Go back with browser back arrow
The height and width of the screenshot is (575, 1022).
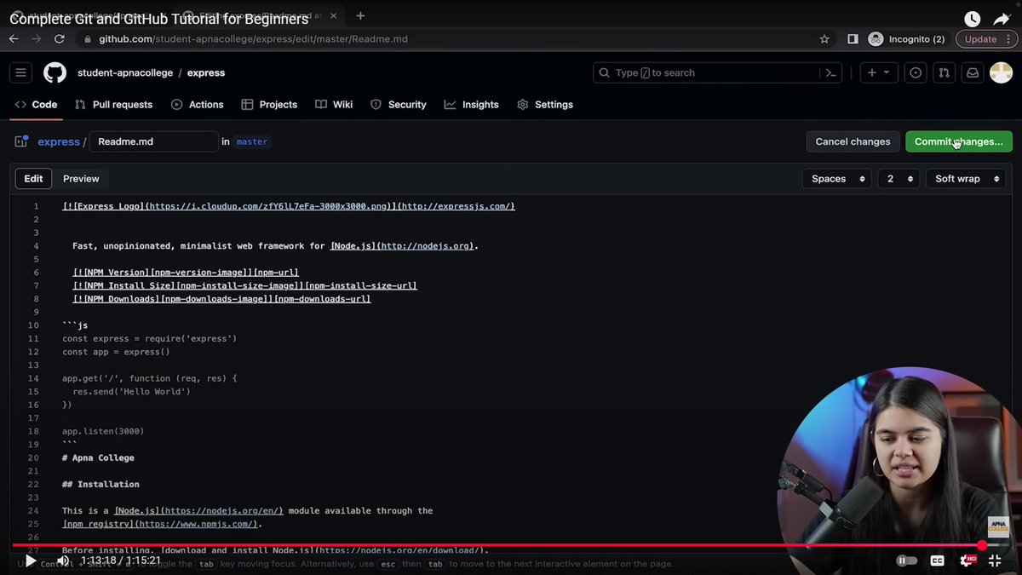point(14,39)
